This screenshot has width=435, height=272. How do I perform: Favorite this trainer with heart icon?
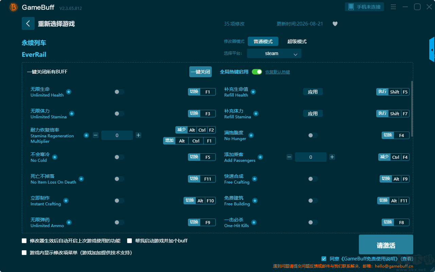[x=335, y=24]
